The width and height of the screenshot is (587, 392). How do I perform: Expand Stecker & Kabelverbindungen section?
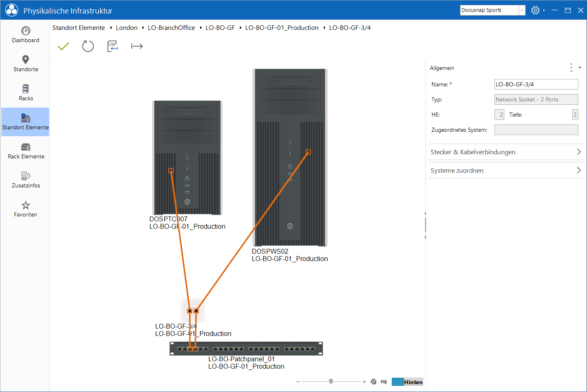(506, 152)
